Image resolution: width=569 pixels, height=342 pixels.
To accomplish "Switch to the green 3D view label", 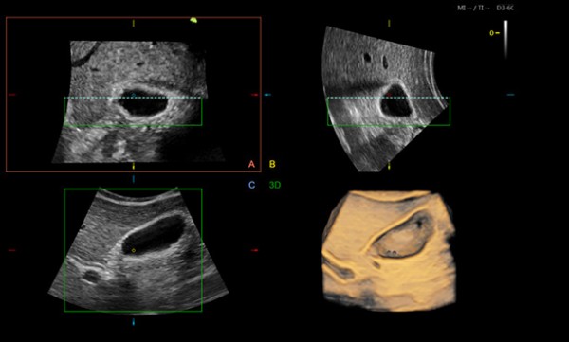I will (275, 186).
